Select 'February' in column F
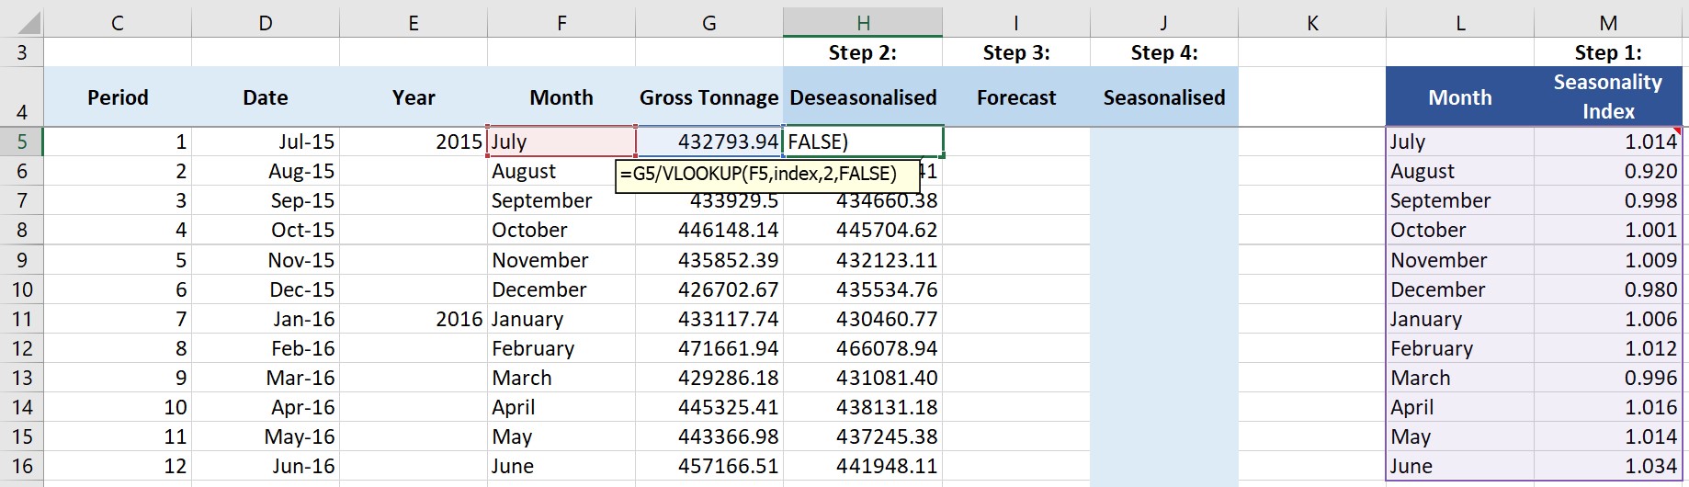1689x487 pixels. coord(561,348)
